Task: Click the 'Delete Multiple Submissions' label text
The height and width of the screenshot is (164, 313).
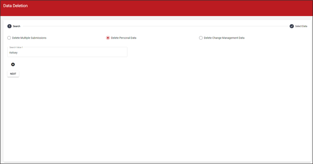Action: point(29,38)
